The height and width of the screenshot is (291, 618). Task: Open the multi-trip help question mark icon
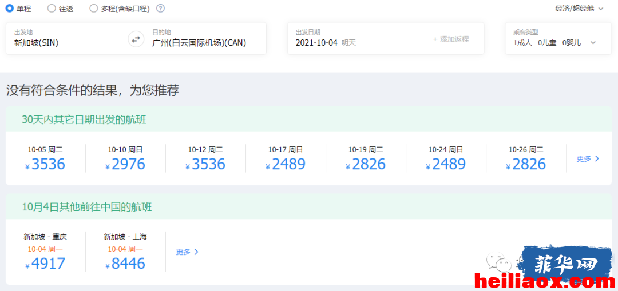pyautogui.click(x=160, y=8)
